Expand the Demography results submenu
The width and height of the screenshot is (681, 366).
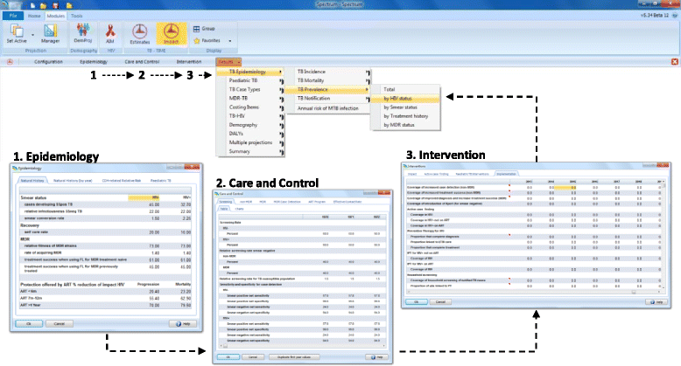coord(250,125)
